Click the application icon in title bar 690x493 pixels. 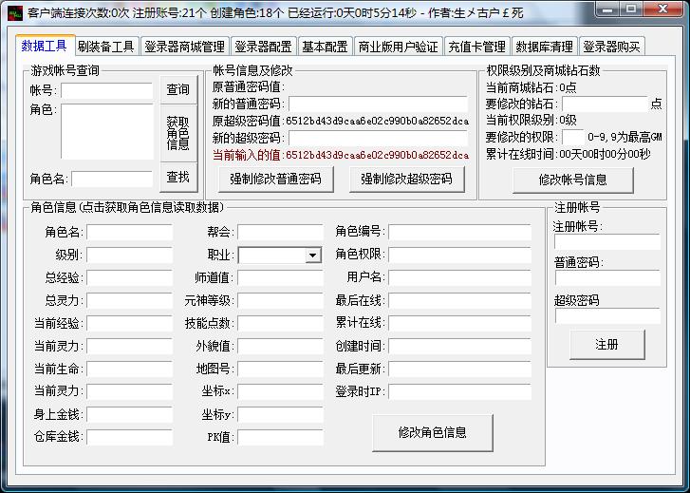[x=12, y=12]
